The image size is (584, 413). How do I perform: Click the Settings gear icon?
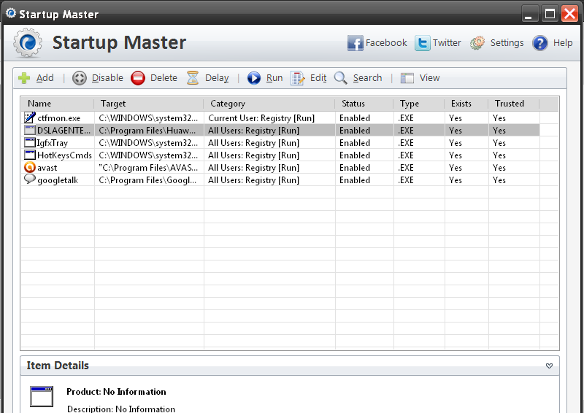coord(477,43)
